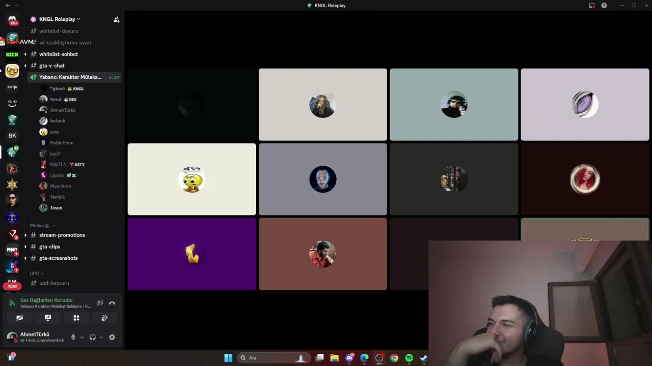Mute the microphone
Image resolution: width=652 pixels, height=366 pixels.
coord(73,337)
